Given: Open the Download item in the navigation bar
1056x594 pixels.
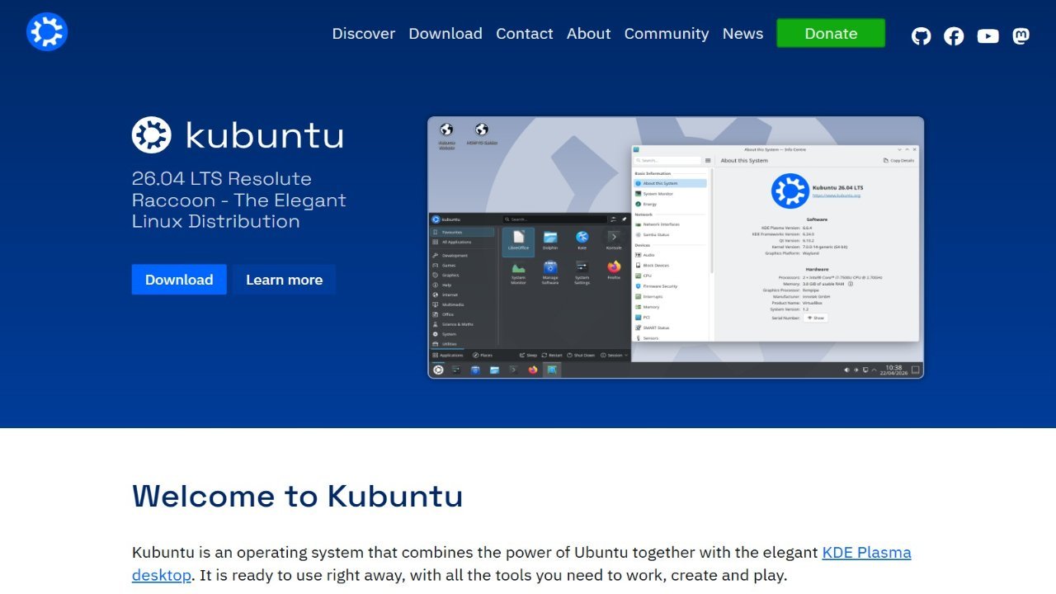Looking at the screenshot, I should pos(445,34).
